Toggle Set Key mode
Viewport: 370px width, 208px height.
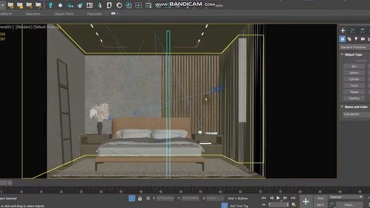tap(320, 205)
